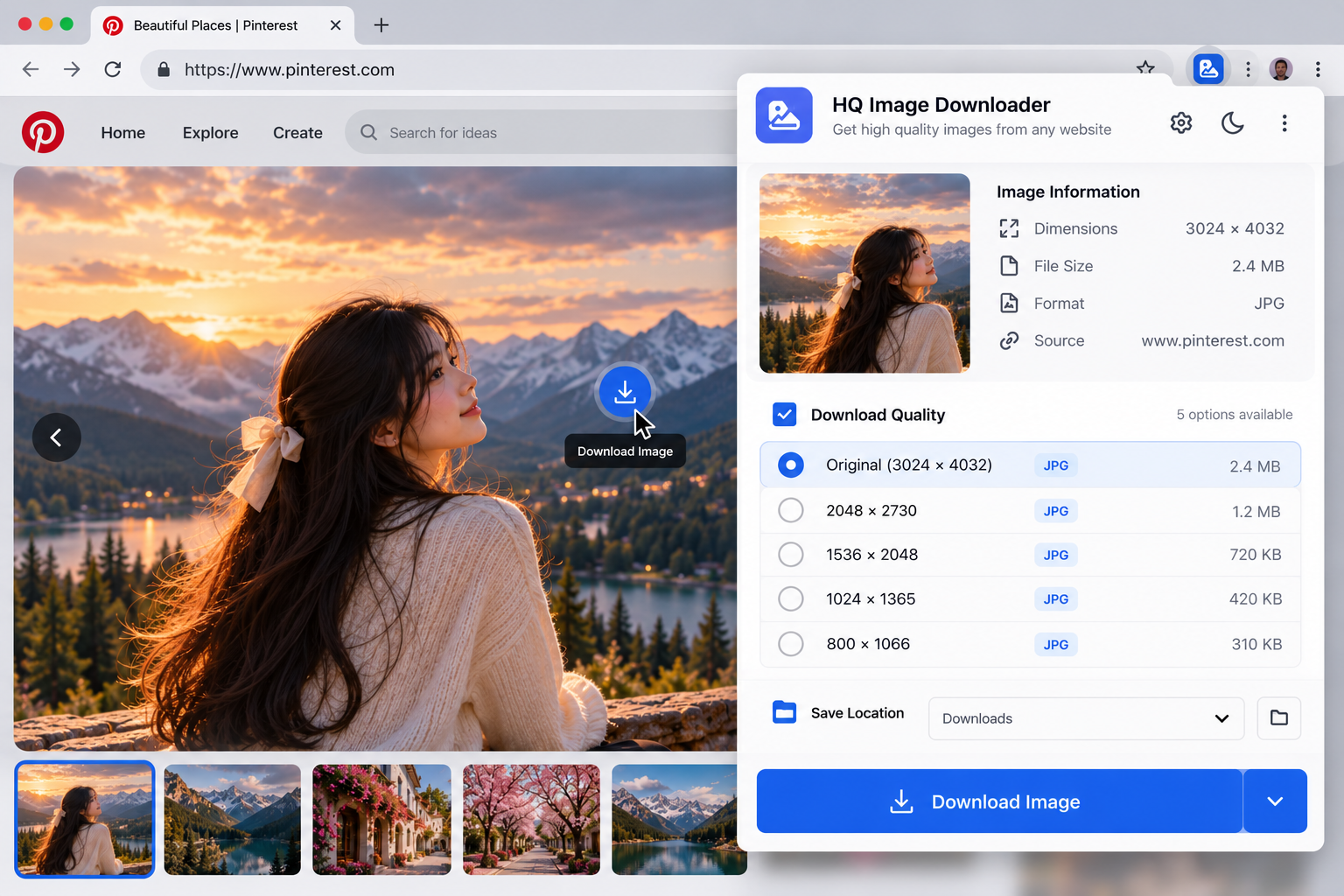Open the Save Location Downloads dropdown
Image resolution: width=1344 pixels, height=896 pixels.
click(x=1086, y=718)
